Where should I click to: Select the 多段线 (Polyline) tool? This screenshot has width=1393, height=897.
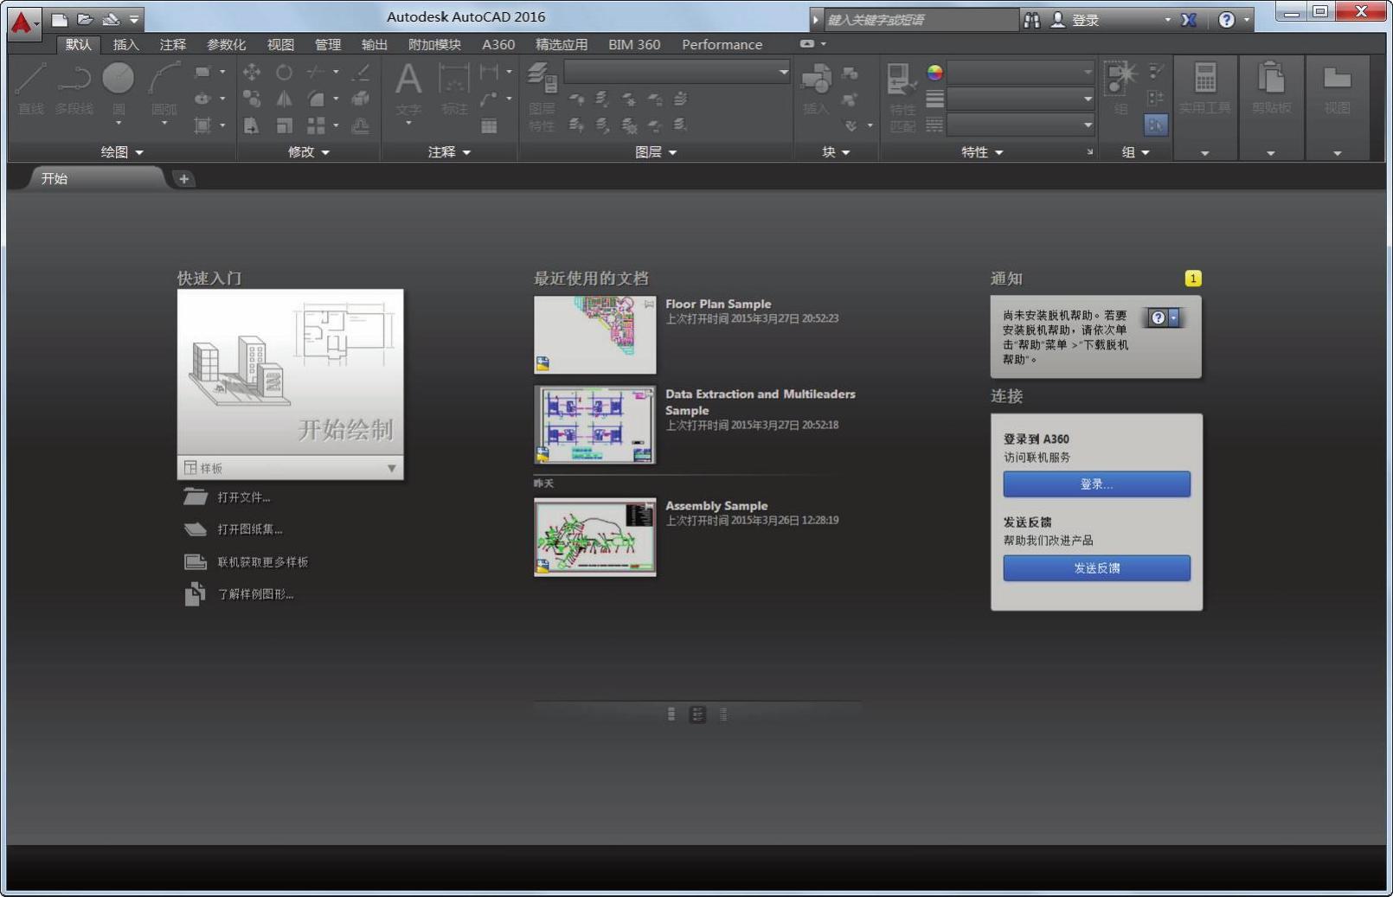[x=74, y=89]
